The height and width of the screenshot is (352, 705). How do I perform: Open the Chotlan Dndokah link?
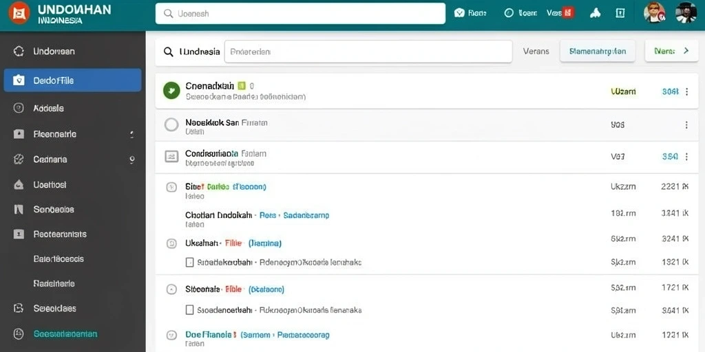(218, 215)
